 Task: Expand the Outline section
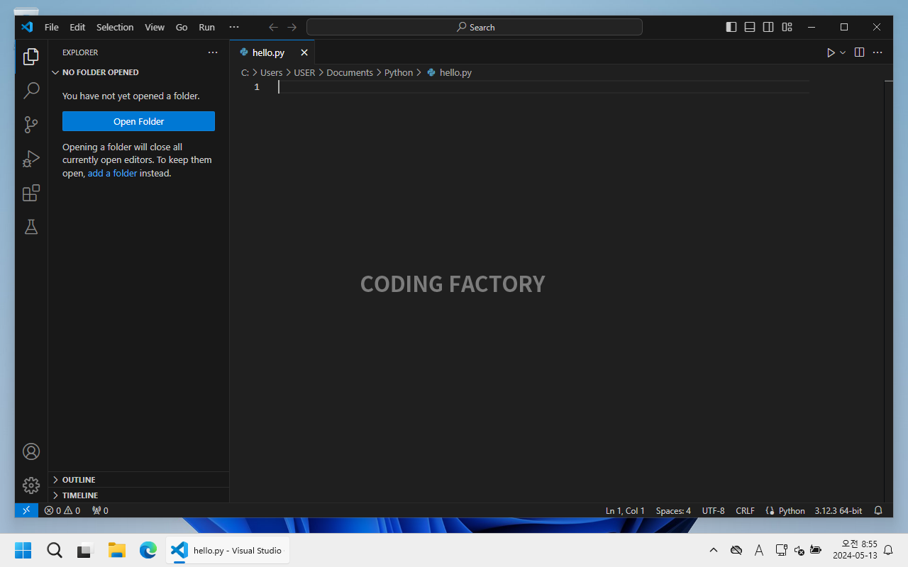point(79,480)
